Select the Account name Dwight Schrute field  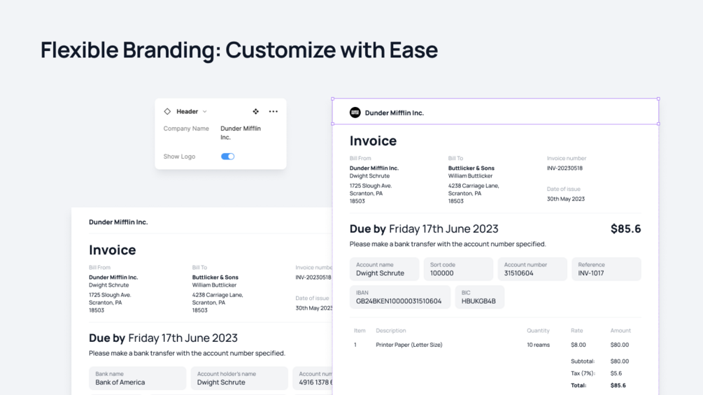(x=384, y=268)
